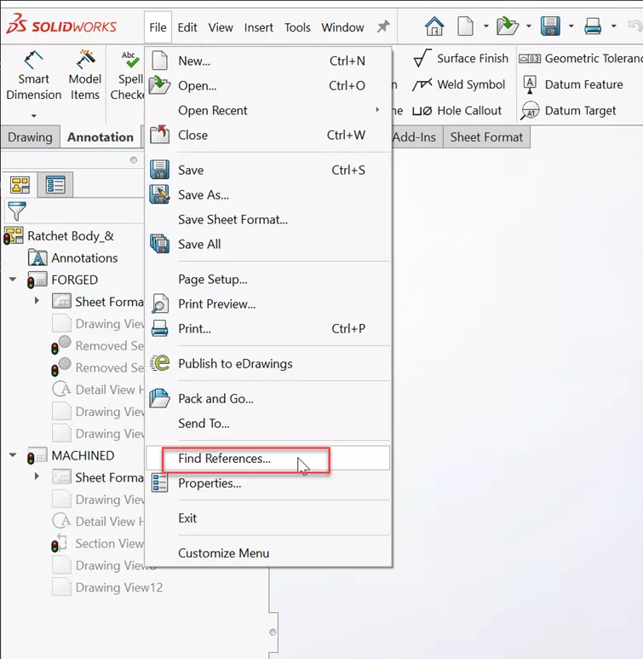Open Properties... from the File menu
The image size is (643, 659).
pos(268,483)
